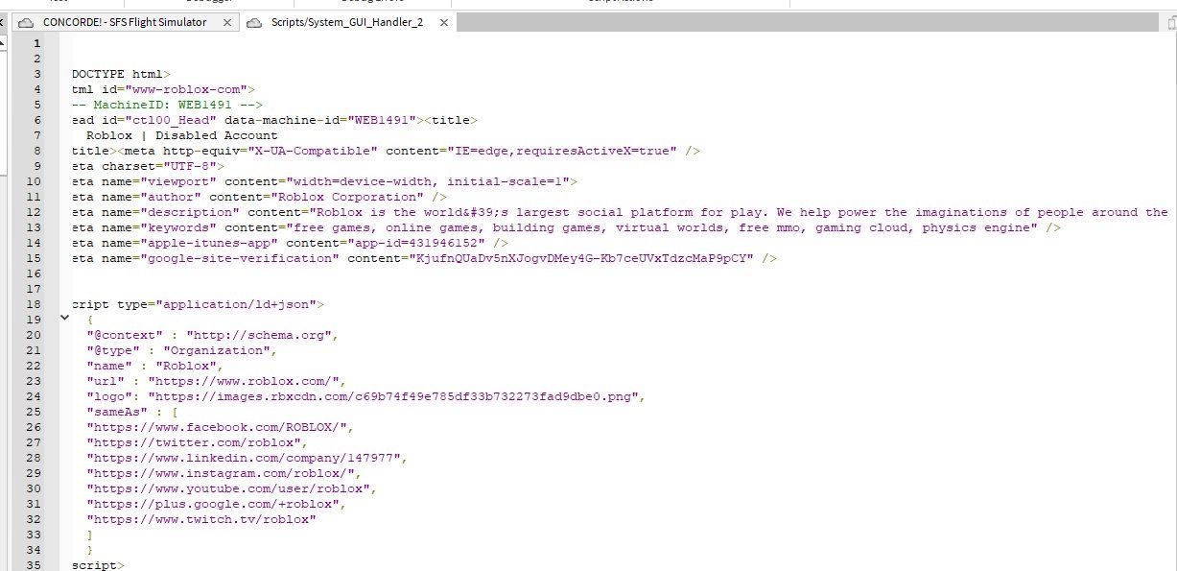
Task: Click the twitch.tv/roblox URL line
Action: [201, 519]
